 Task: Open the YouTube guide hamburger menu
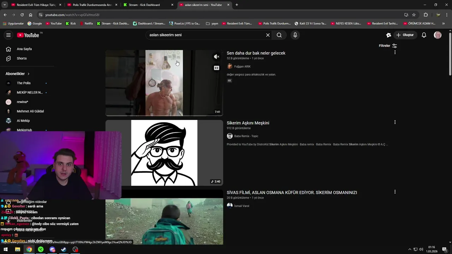click(x=8, y=35)
